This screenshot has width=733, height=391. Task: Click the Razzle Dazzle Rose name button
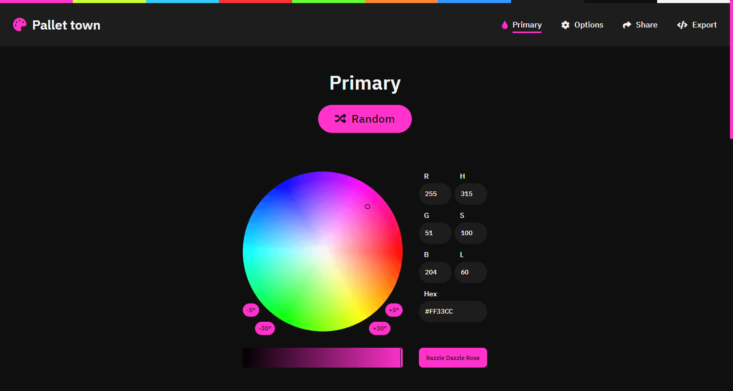(453, 357)
